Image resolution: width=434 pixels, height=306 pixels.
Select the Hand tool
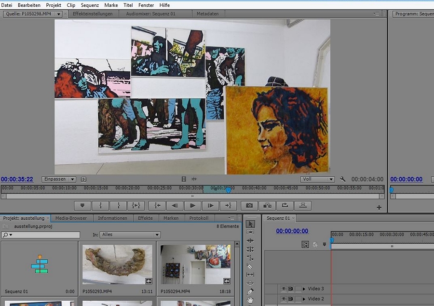(250, 300)
